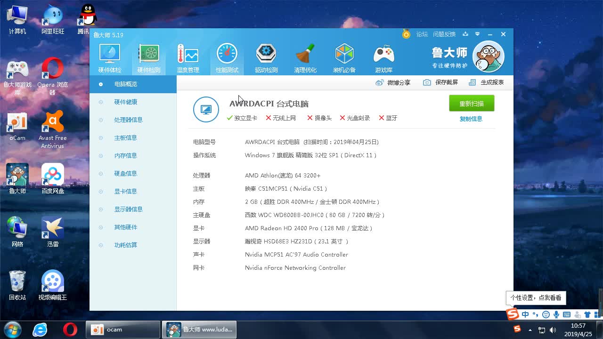Click the download tray icon in title bar
The image size is (603, 339).
pyautogui.click(x=465, y=34)
